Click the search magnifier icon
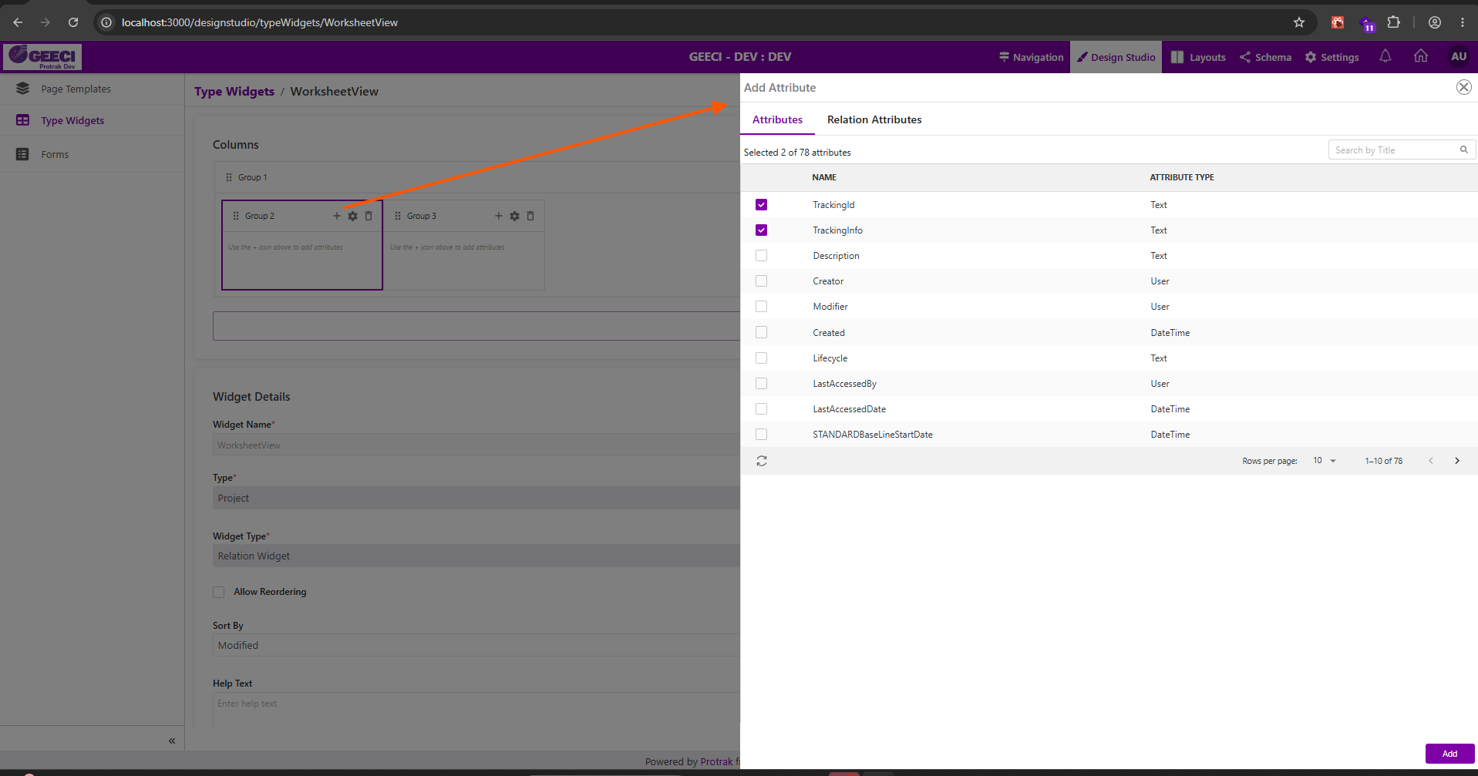 coord(1463,149)
